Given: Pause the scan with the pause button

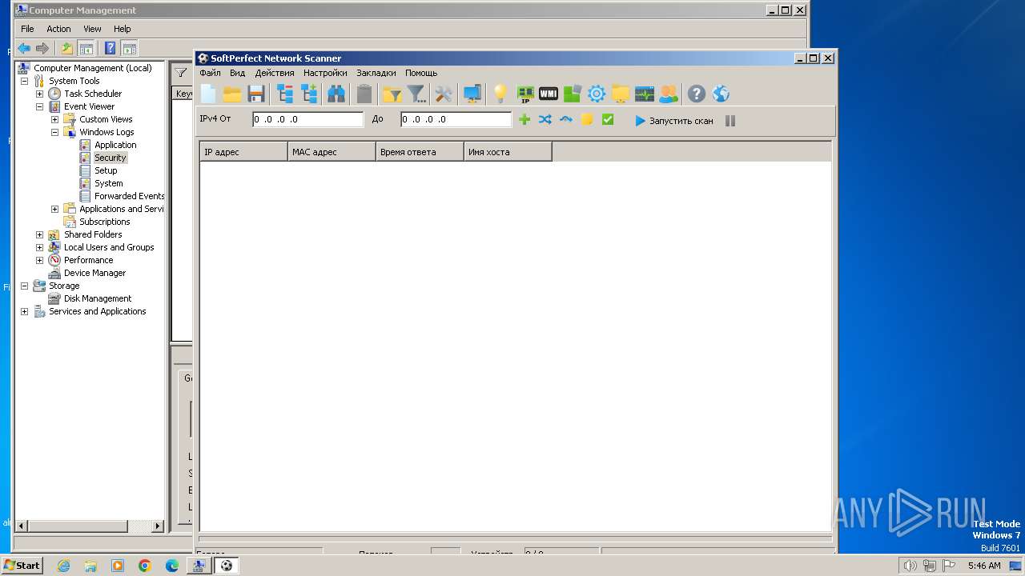Looking at the screenshot, I should (x=730, y=121).
